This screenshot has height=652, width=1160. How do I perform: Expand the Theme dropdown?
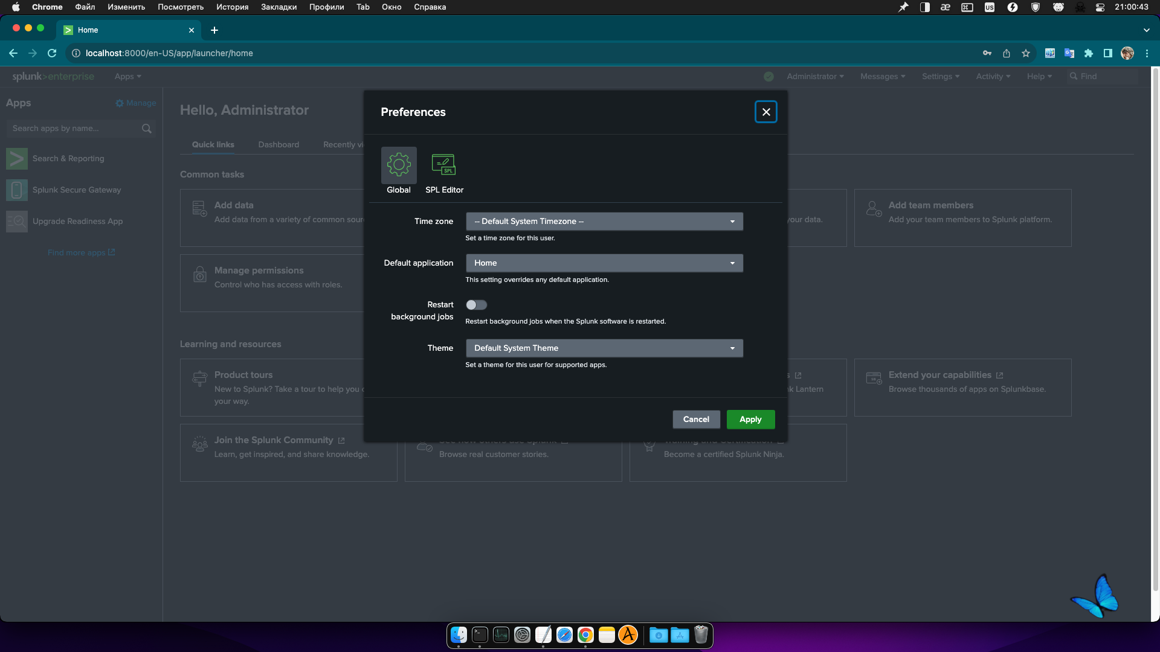[604, 348]
